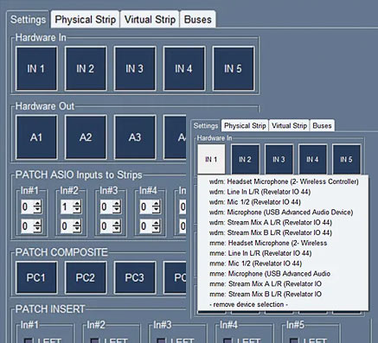The image size is (378, 343).
Task: Open Virtual Strip tab in small overlay window
Action: [289, 125]
